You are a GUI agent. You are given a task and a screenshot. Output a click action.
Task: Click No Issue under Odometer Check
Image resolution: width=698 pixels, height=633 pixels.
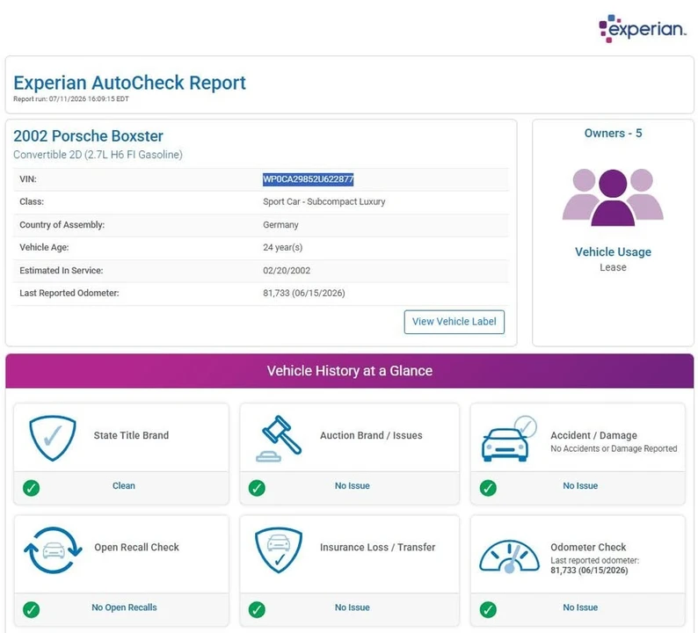click(580, 608)
